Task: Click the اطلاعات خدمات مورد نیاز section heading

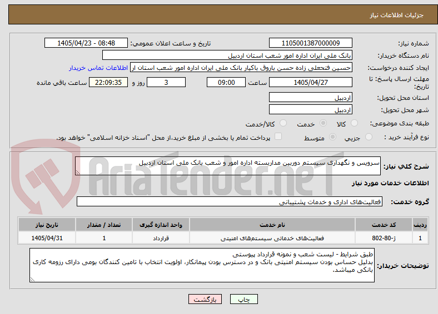Action: click(390, 183)
